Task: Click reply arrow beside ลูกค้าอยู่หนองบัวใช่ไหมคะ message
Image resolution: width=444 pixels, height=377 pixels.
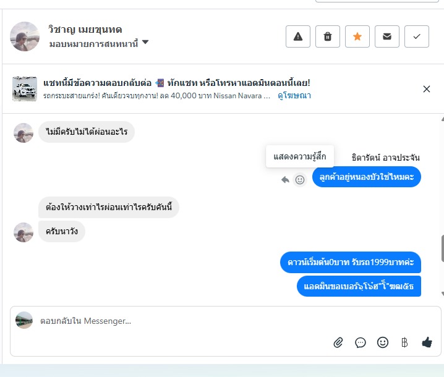Action: pos(285,180)
